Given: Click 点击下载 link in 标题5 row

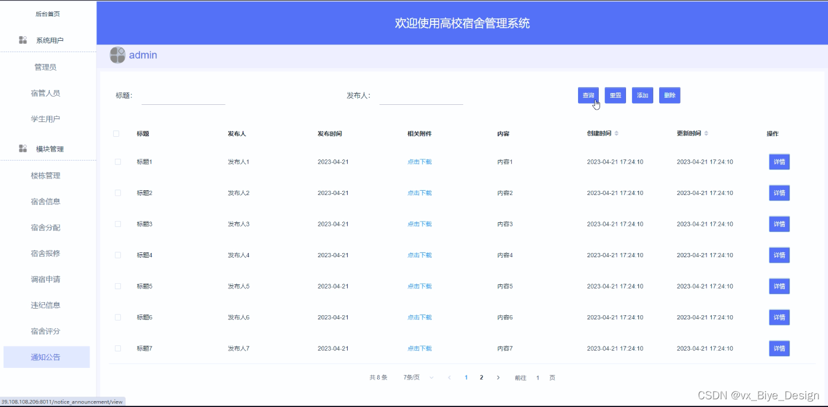Looking at the screenshot, I should (419, 286).
